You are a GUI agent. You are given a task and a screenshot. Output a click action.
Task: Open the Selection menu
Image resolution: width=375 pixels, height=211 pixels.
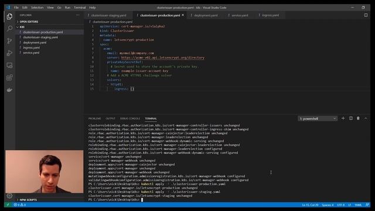point(37,8)
